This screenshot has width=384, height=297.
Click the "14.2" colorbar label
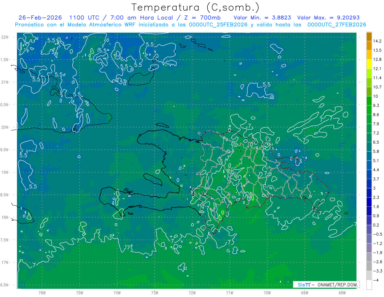tap(377, 41)
